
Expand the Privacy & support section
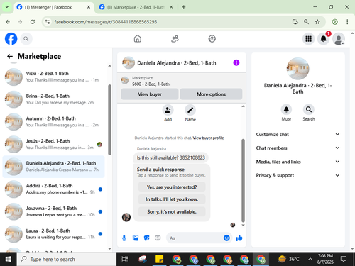click(x=297, y=175)
